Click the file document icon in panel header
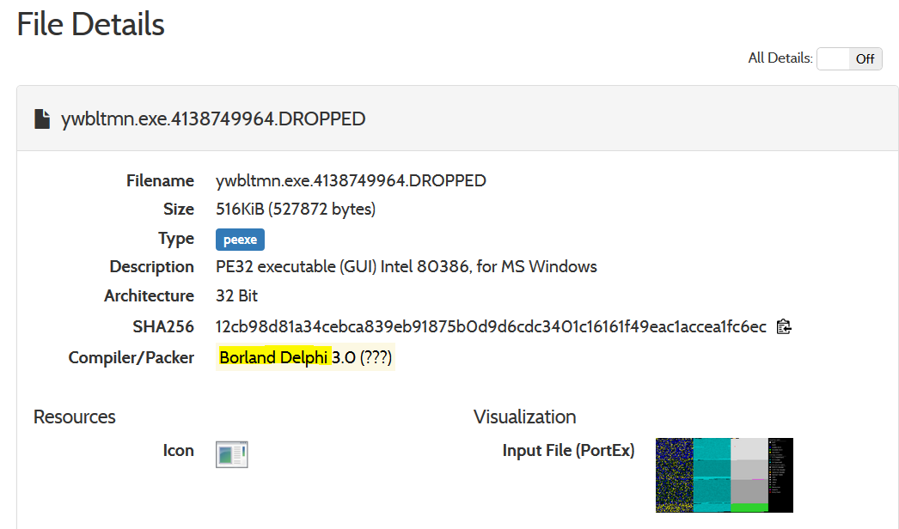The width and height of the screenshot is (899, 529). 41,119
